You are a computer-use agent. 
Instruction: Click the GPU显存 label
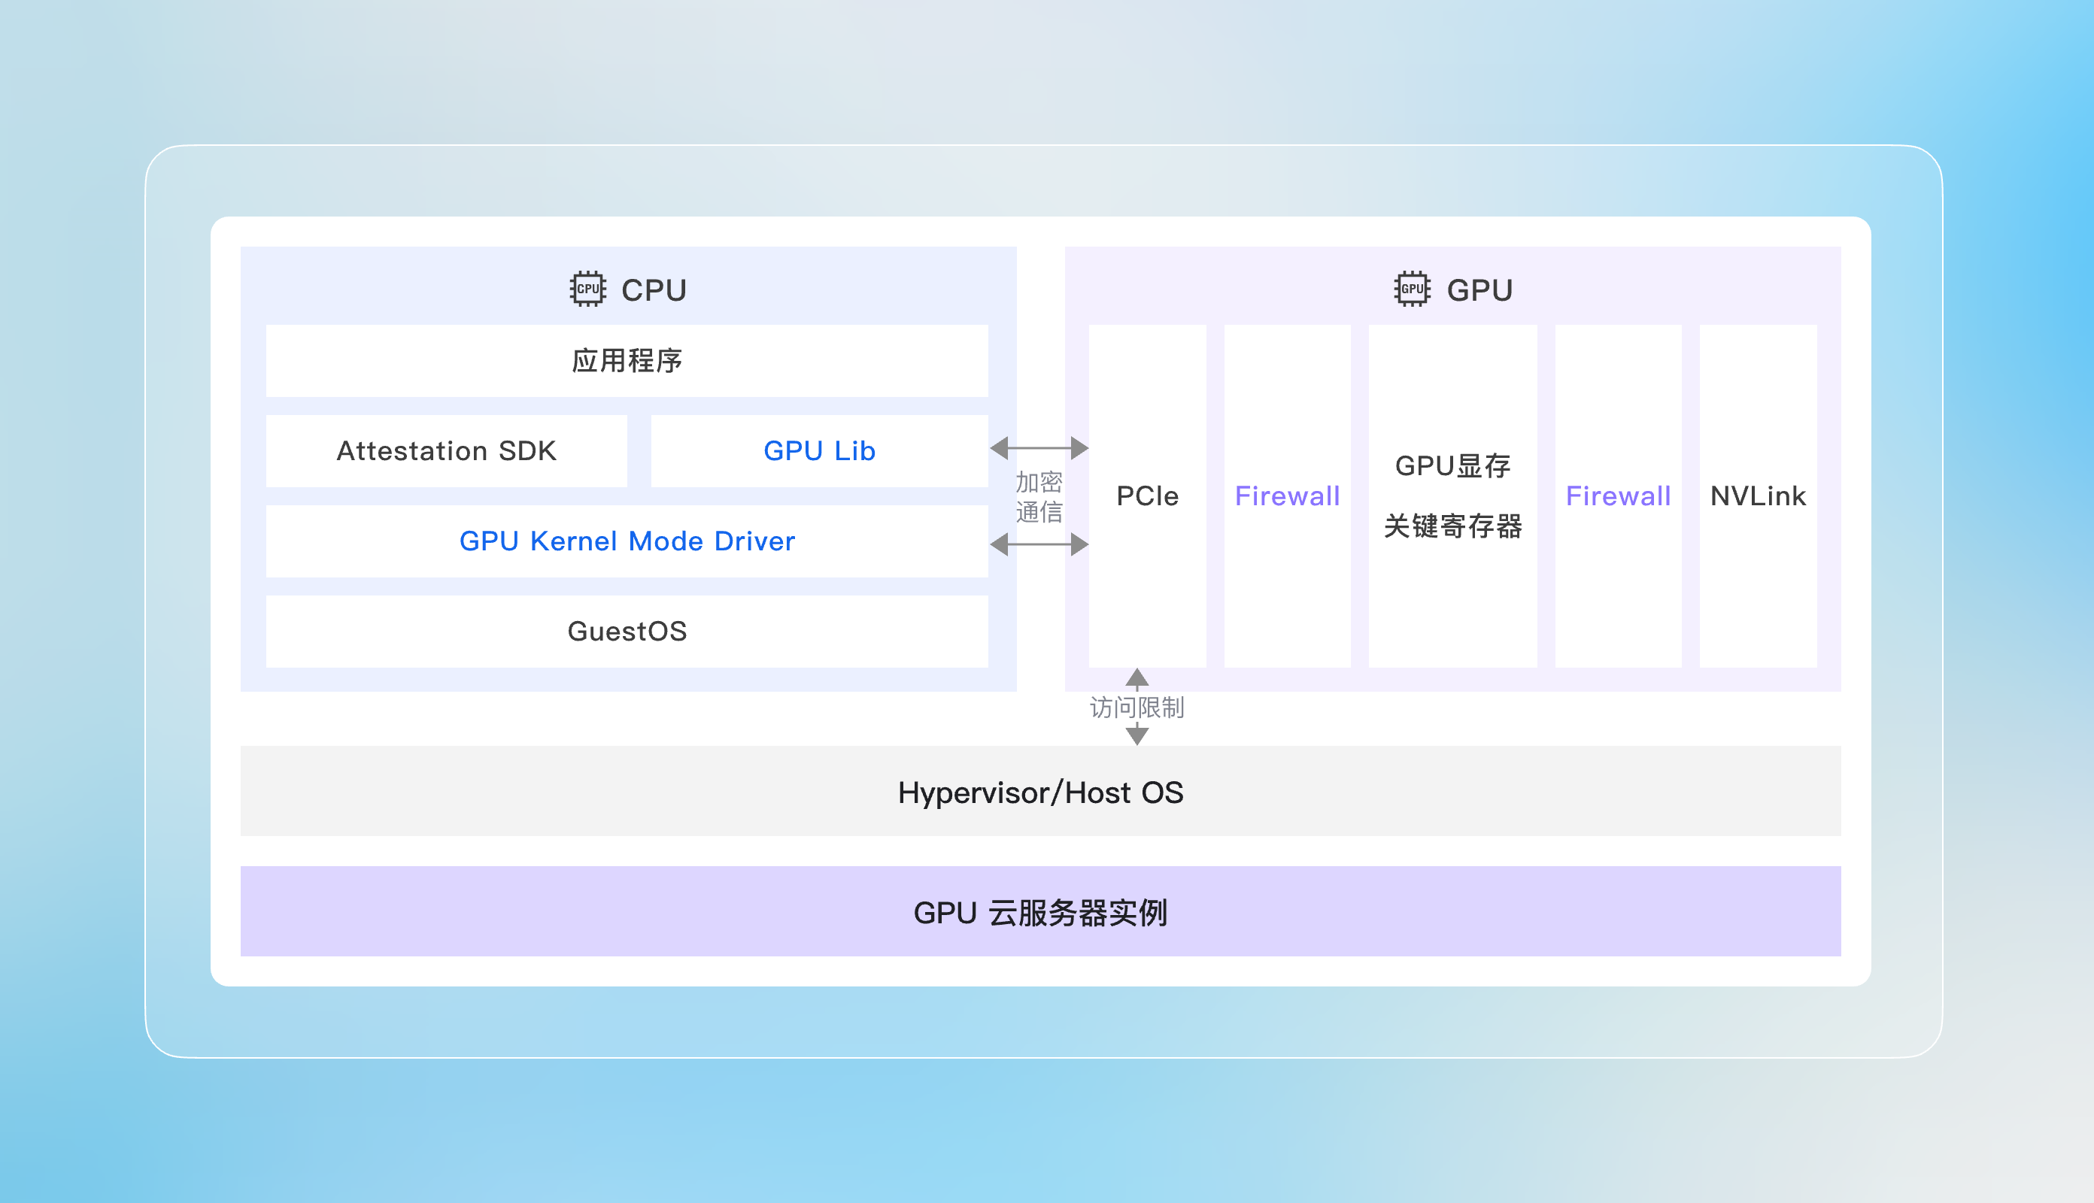point(1452,466)
